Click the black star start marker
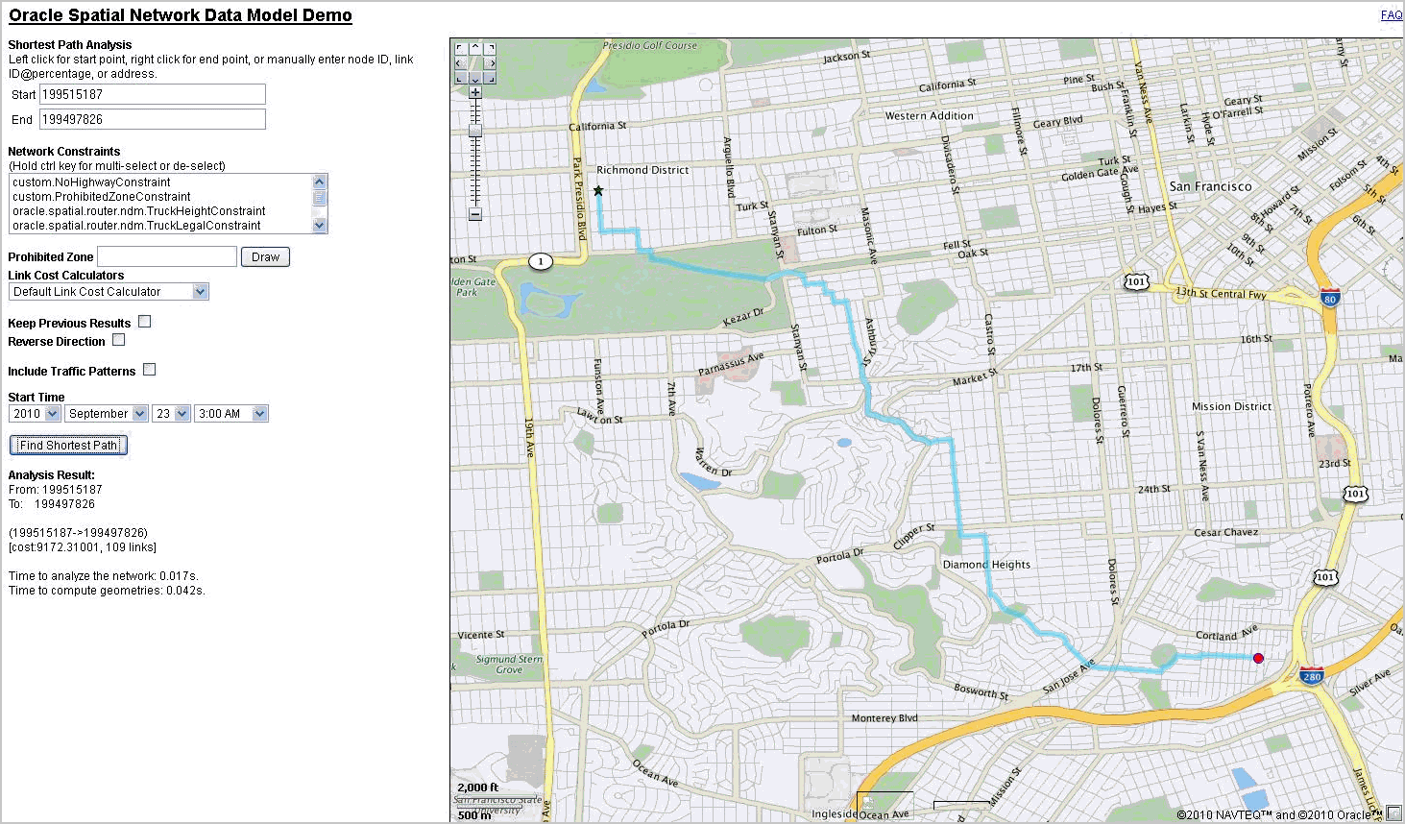 pyautogui.click(x=598, y=190)
